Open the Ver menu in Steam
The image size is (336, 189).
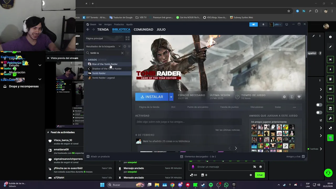(100, 24)
